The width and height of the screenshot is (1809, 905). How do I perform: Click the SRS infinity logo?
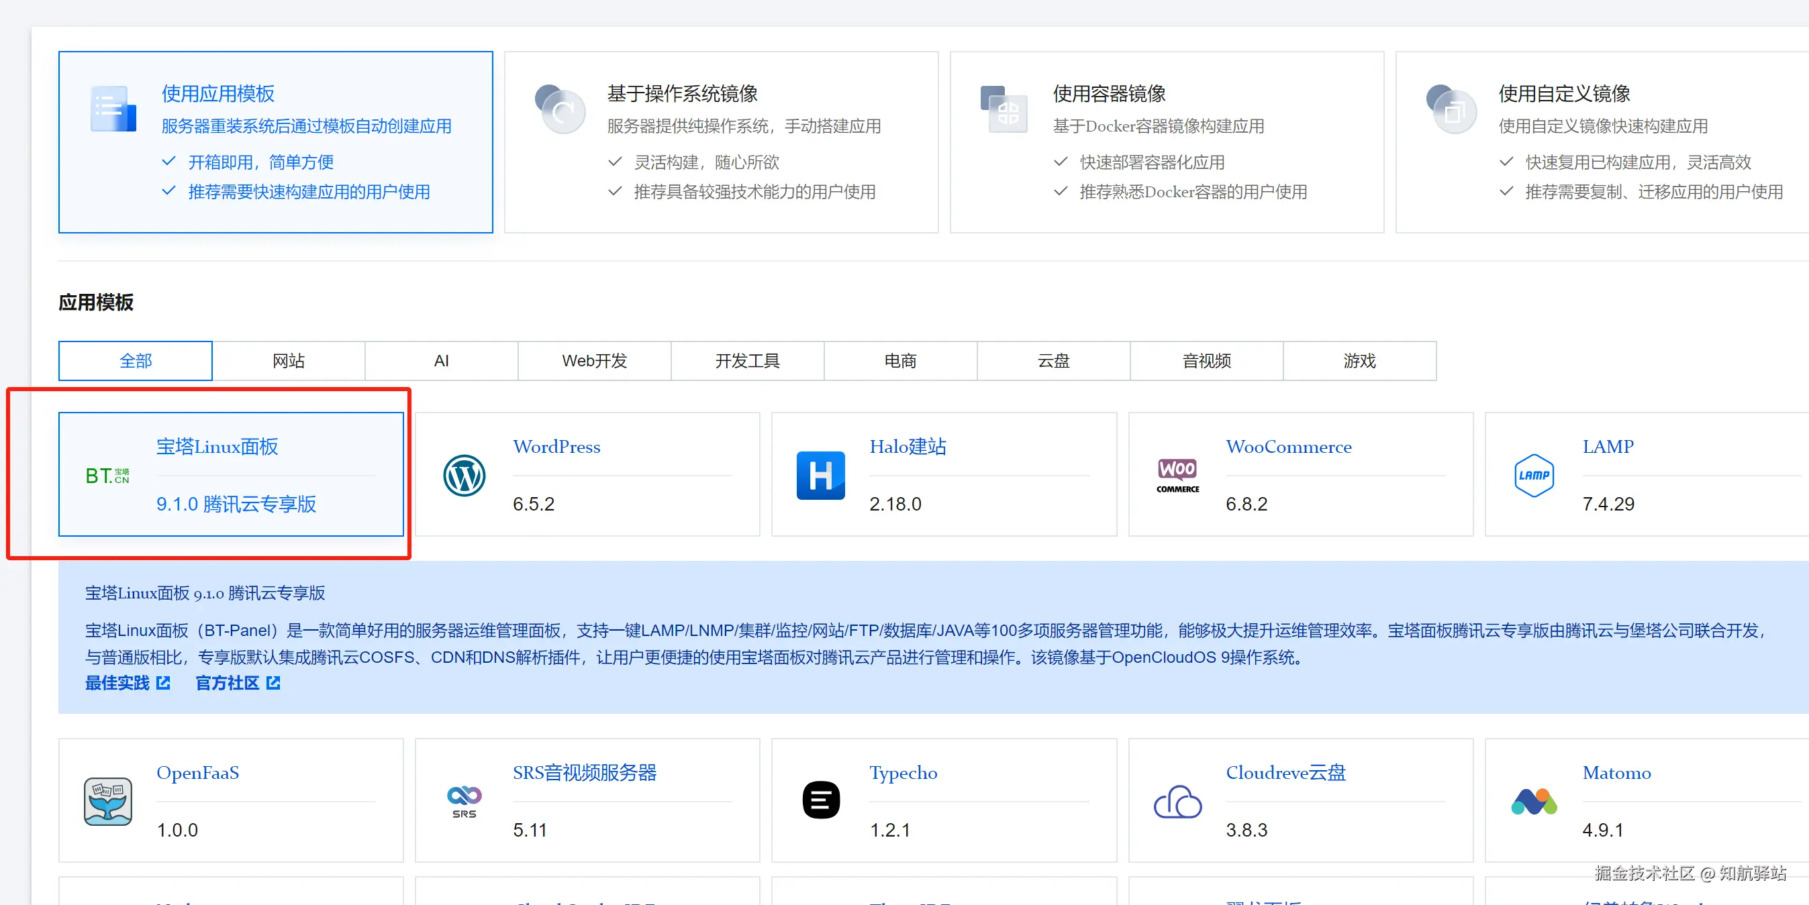(465, 801)
